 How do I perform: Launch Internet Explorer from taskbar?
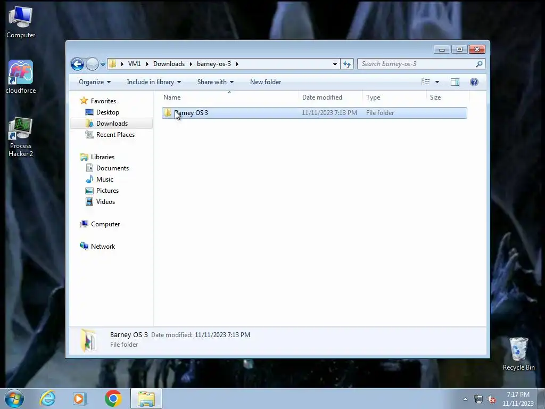click(47, 398)
